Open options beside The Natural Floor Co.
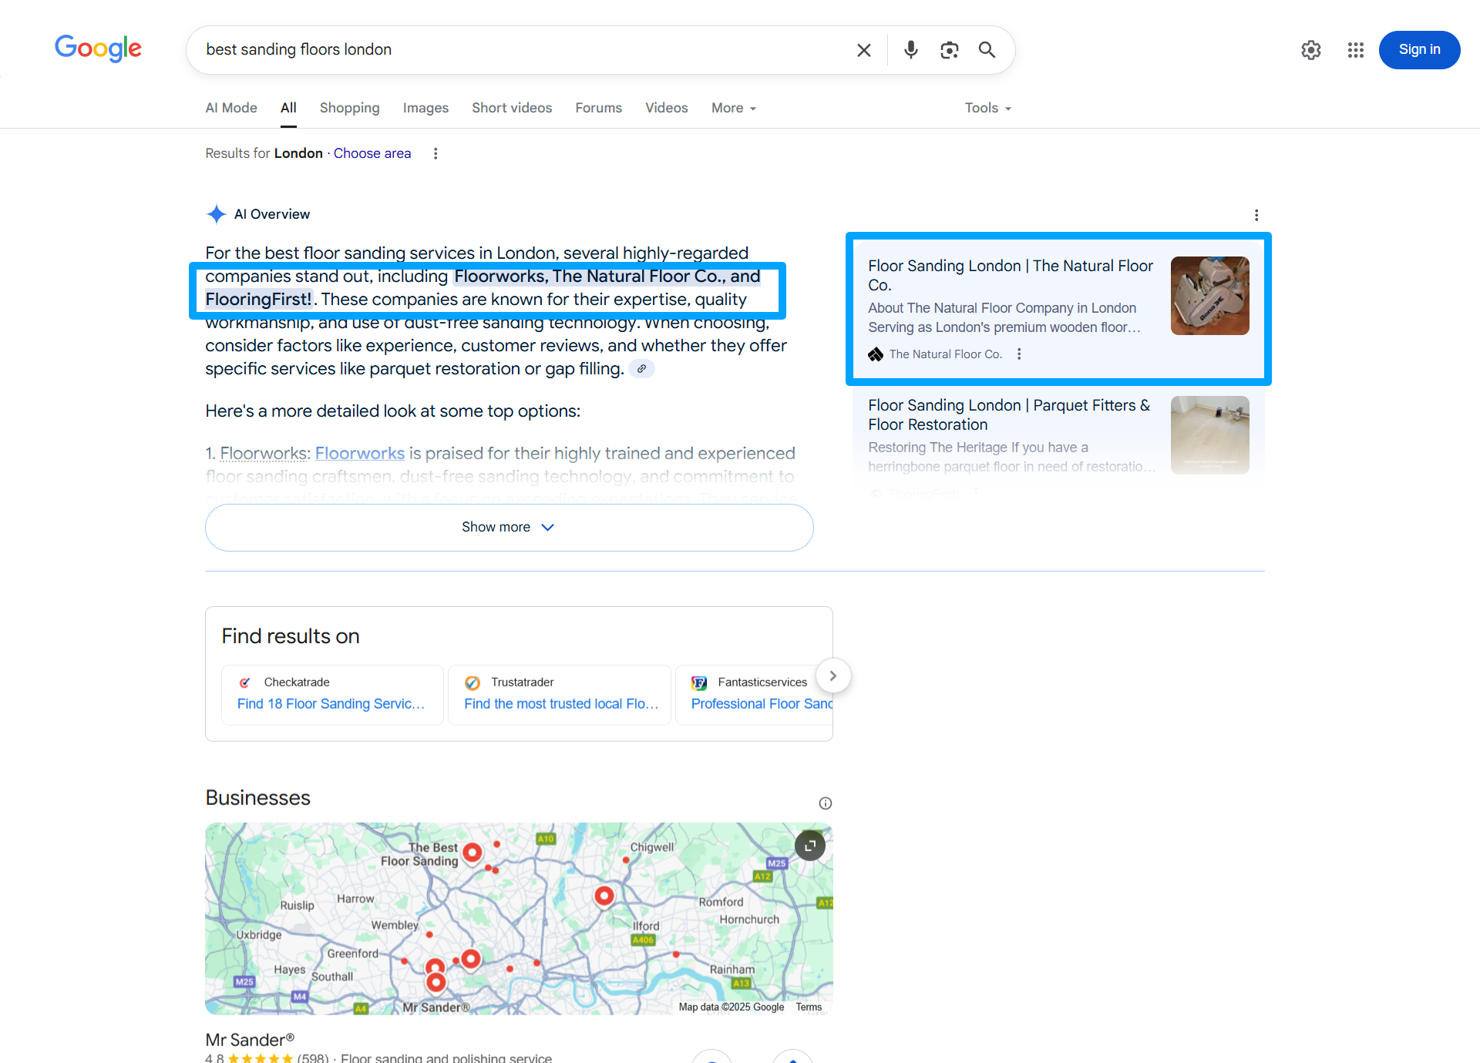This screenshot has width=1480, height=1063. point(1019,354)
